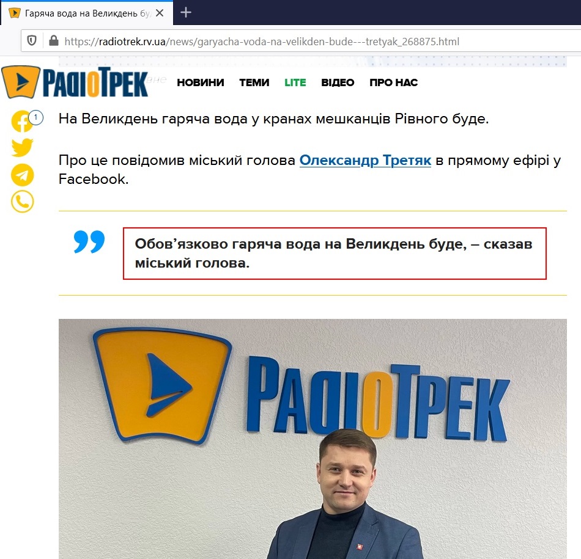Open the article photo of the mayor
This screenshot has height=559, width=581.
(x=313, y=439)
